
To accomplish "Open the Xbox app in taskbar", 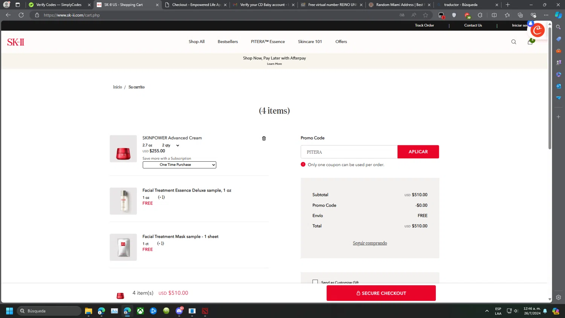I will click(x=140, y=311).
